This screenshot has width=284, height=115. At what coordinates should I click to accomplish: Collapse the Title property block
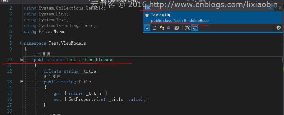(x=22, y=82)
